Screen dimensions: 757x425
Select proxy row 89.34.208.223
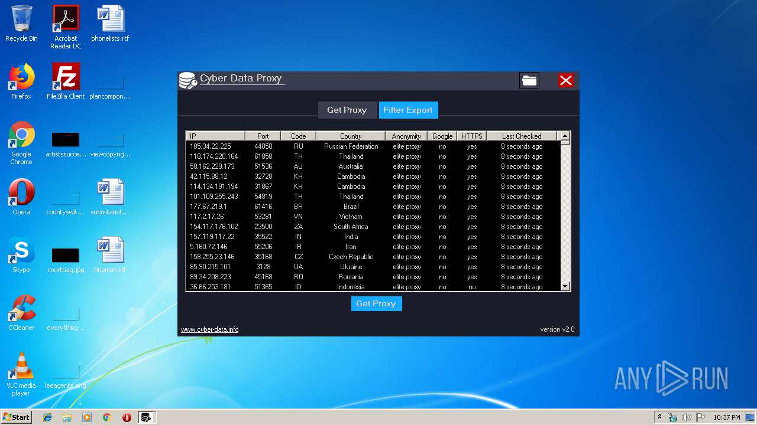click(373, 277)
